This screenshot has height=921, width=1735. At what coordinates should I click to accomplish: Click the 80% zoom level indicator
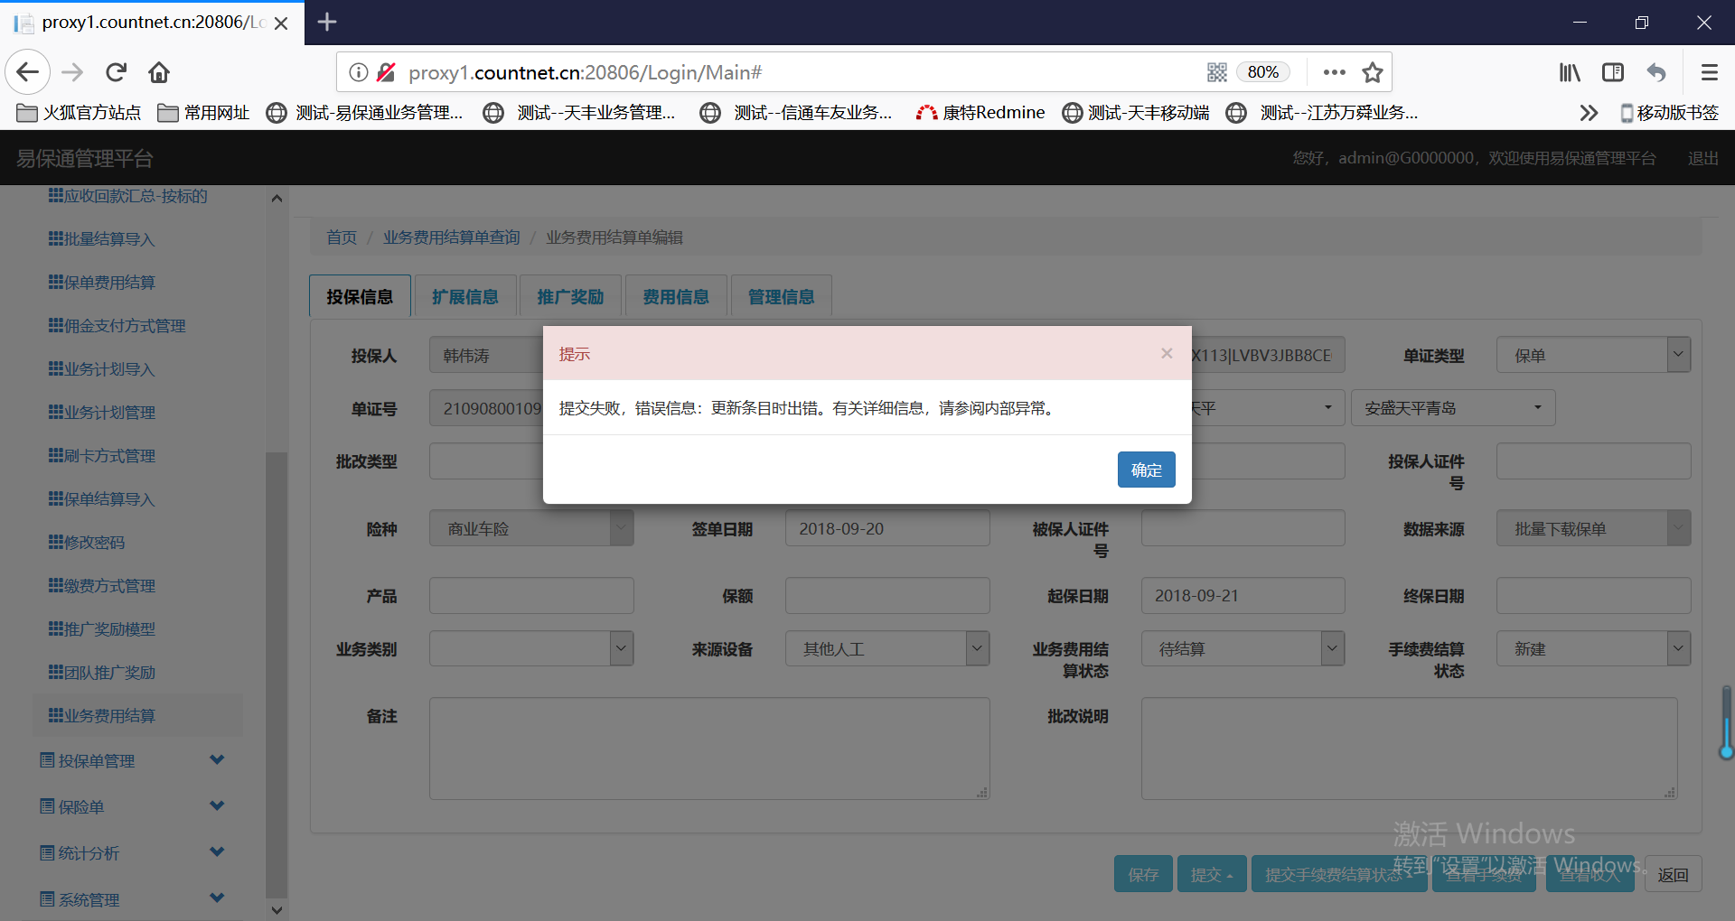point(1262,72)
